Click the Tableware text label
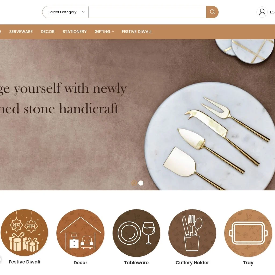The width and height of the screenshot is (275, 275). (136, 263)
